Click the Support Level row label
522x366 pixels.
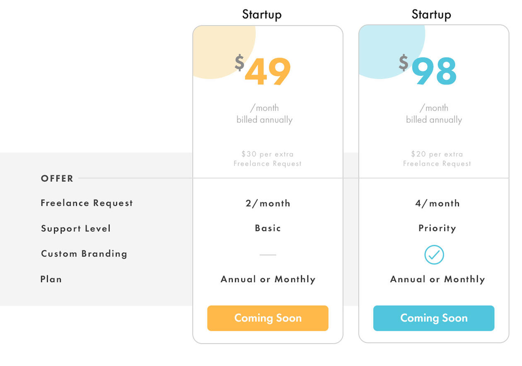pyautogui.click(x=76, y=229)
